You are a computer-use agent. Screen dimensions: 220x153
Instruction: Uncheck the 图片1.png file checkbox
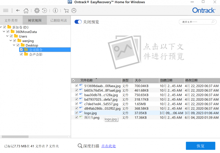pyautogui.click(x=76, y=117)
